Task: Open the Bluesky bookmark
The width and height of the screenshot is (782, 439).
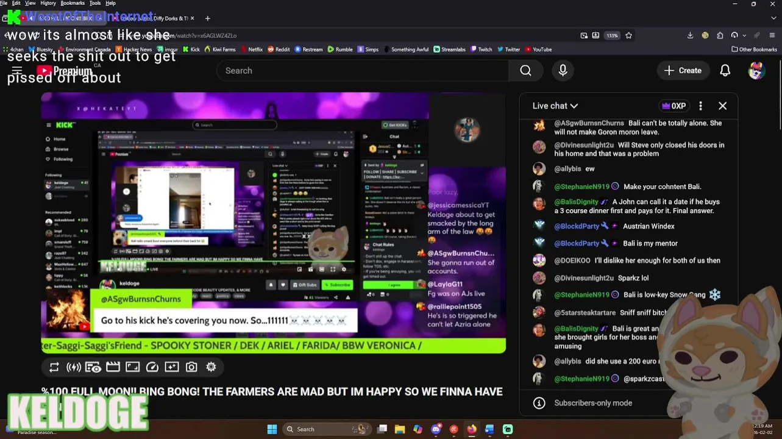Action: 40,49
